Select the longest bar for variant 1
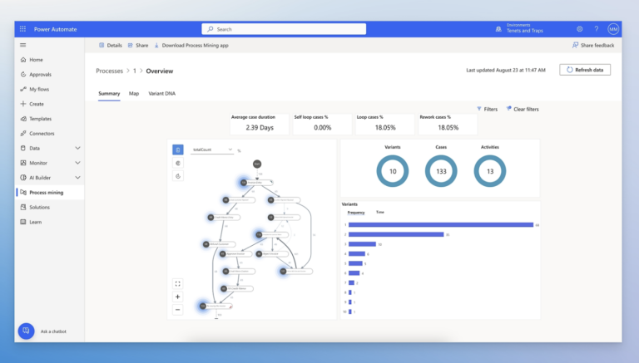Viewport: 639px width, 363px height. tap(440, 224)
